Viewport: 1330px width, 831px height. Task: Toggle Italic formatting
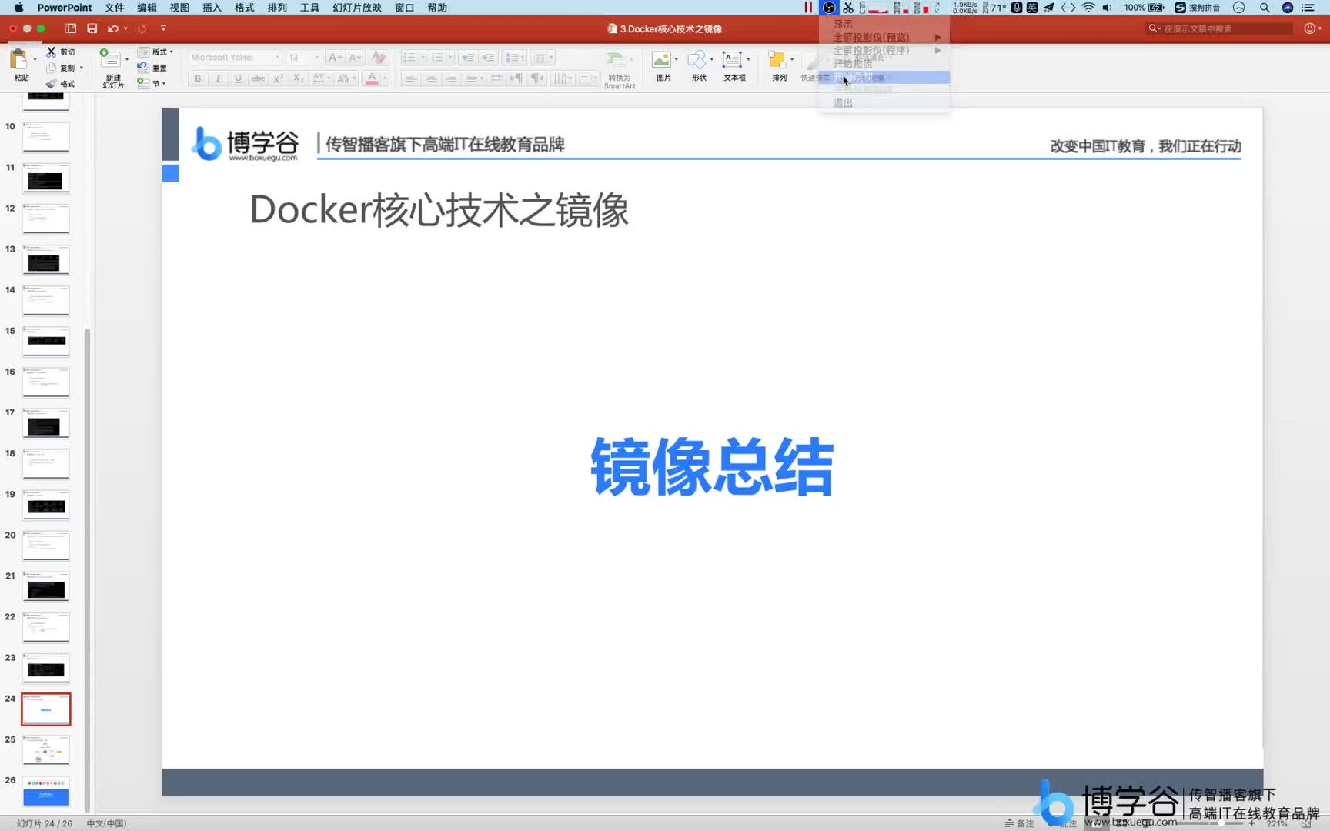(x=218, y=78)
